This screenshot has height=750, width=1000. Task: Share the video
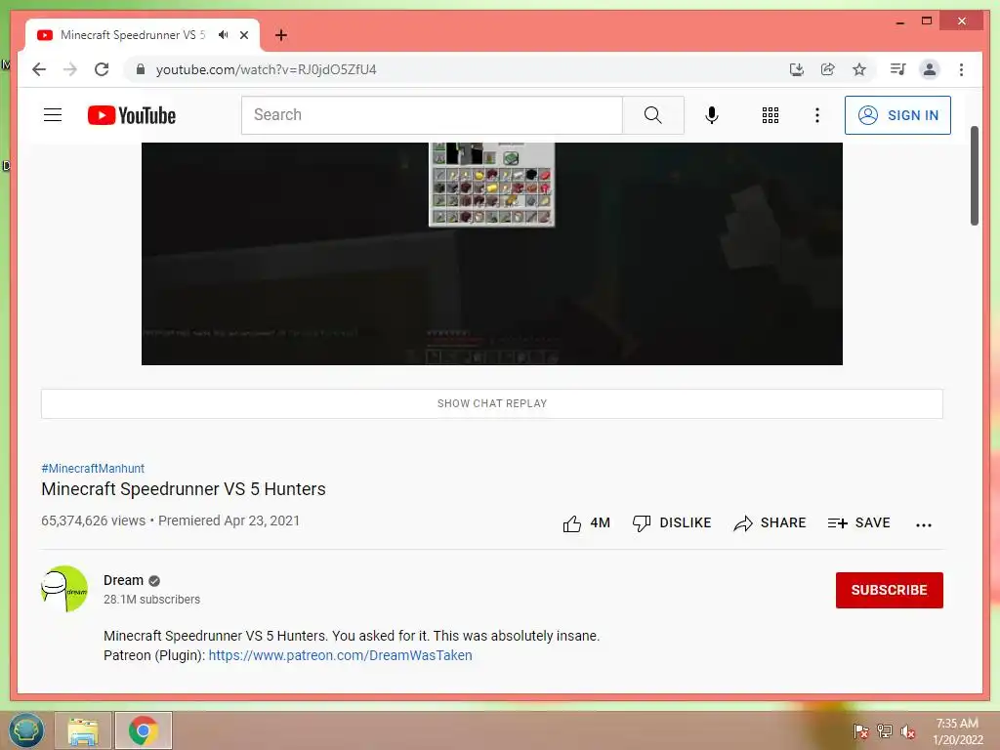[x=770, y=523]
